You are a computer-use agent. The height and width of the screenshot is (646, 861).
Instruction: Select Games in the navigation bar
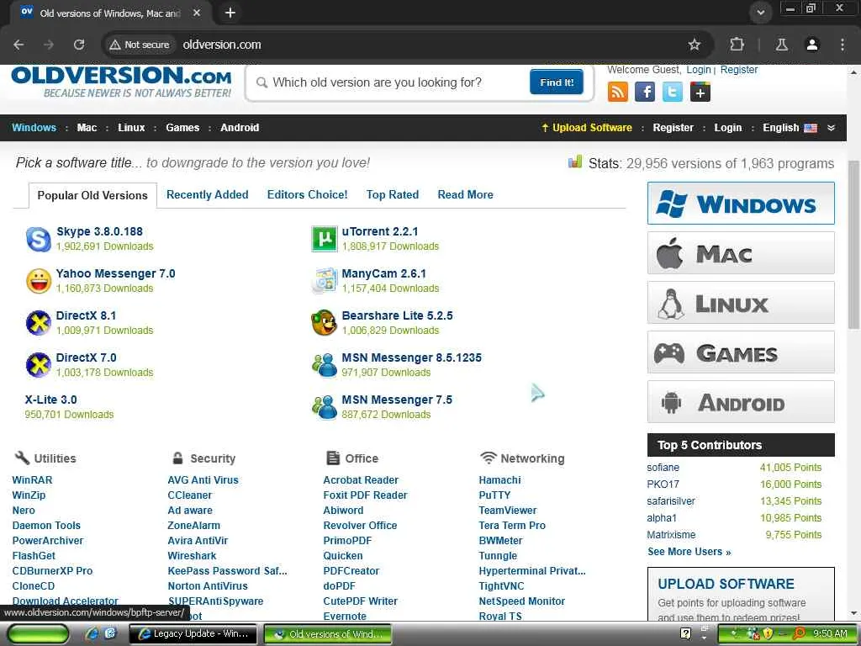coord(182,128)
